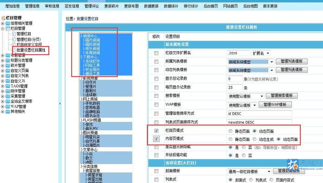323x183 pixels.
Task: Open WAP模板 使用默认模板 dropdown
Action: (x=242, y=105)
